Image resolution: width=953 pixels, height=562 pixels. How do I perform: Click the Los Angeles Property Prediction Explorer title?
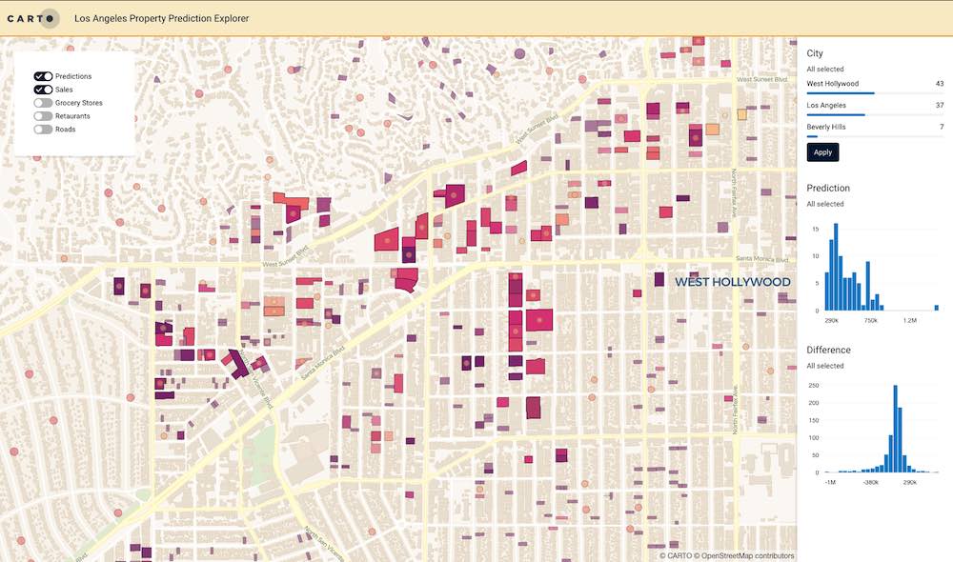[162, 17]
